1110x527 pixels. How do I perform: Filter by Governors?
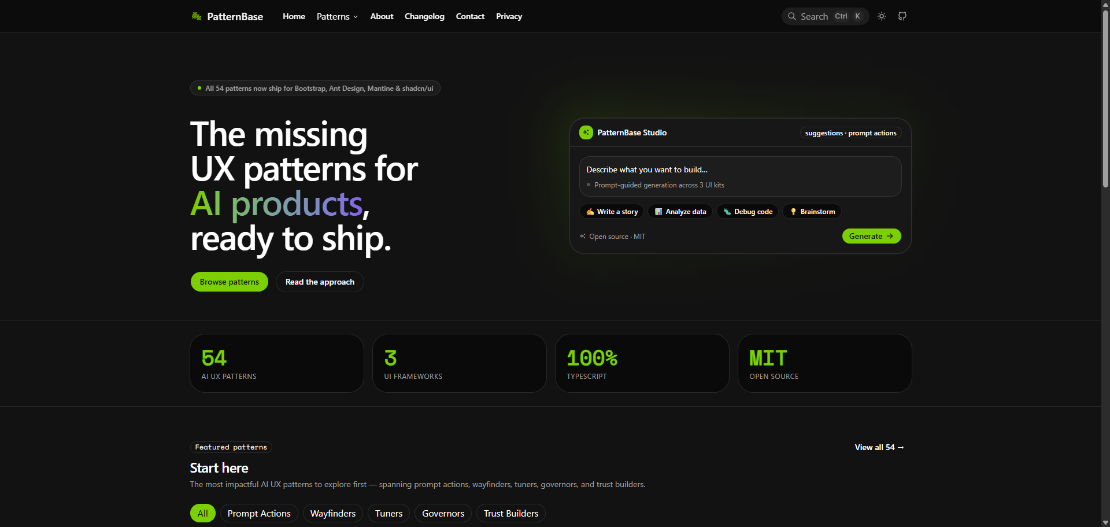click(443, 513)
